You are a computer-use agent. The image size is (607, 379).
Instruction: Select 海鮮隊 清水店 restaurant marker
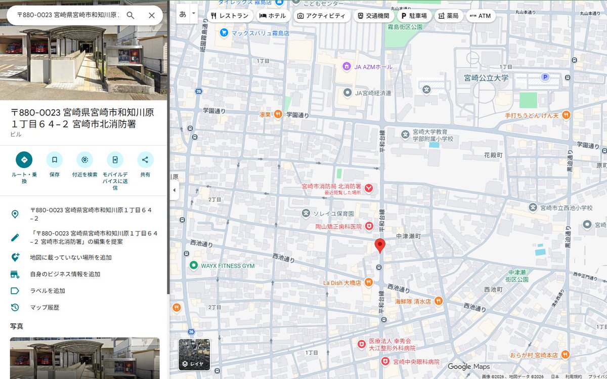point(438,301)
